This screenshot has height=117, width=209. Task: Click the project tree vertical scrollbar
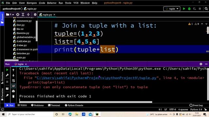(37, 31)
